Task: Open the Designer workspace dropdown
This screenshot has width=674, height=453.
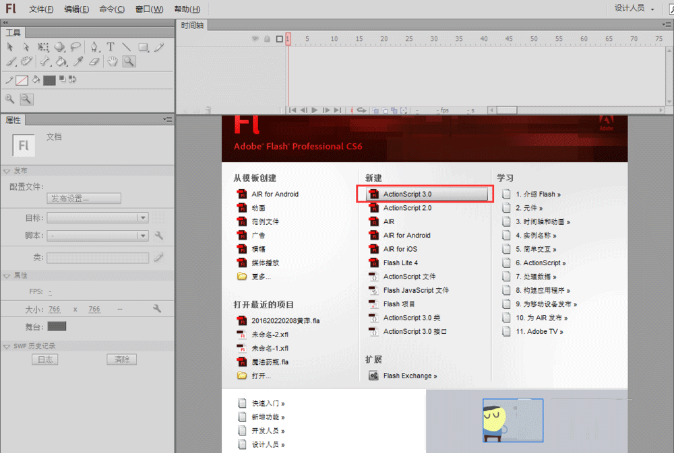Action: point(634,8)
